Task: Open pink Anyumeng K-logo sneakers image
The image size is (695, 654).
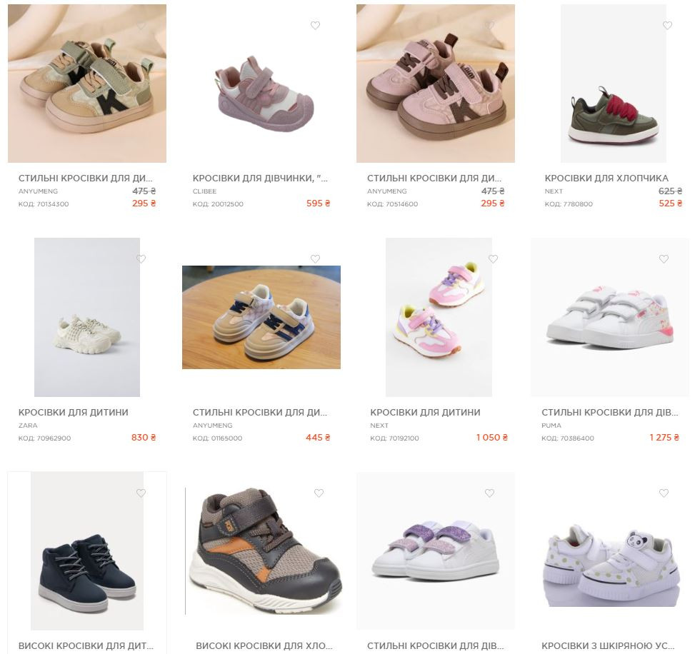Action: 435,84
